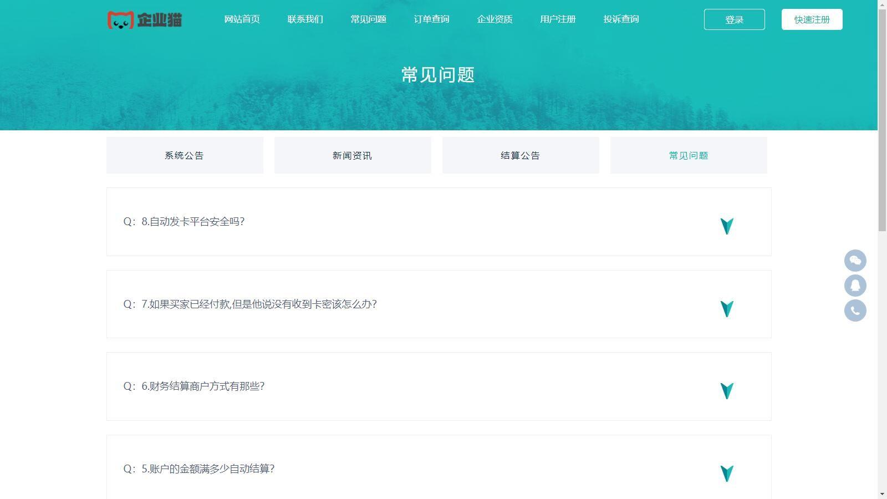887x499 pixels.
Task: Select the 常见问题 category tab
Action: (689, 155)
